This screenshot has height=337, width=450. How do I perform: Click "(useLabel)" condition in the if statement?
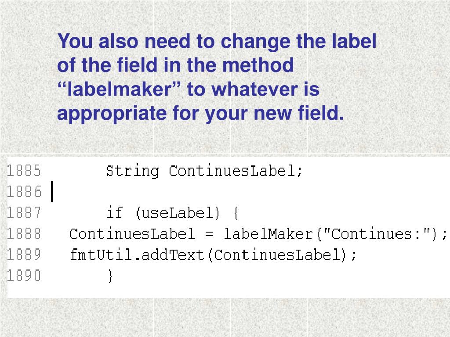pyautogui.click(x=177, y=213)
